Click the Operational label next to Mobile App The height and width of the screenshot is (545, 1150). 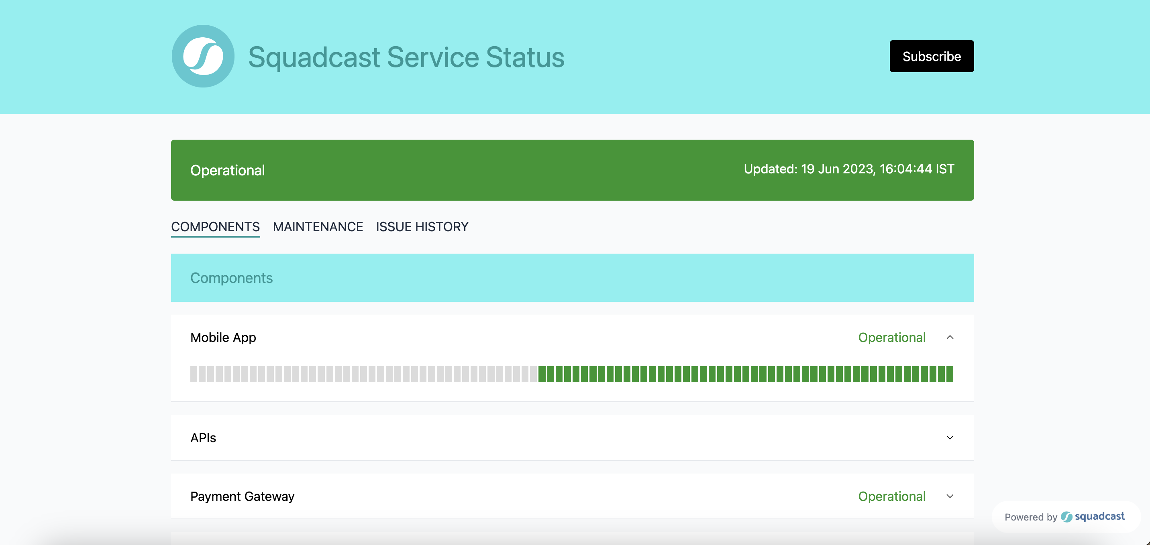891,338
